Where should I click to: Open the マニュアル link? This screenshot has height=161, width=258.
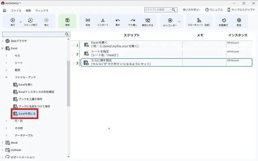[x=214, y=10]
